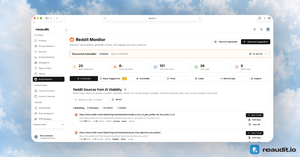
Task: Reload the page from address bar
Action: [199, 18]
